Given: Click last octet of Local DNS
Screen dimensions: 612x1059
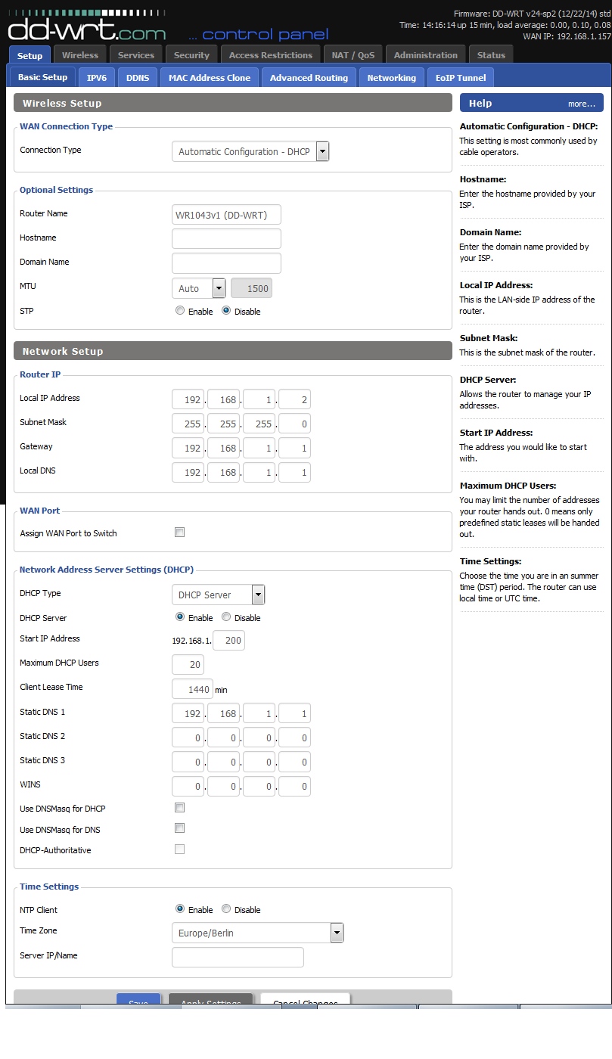Looking at the screenshot, I should click(x=294, y=472).
